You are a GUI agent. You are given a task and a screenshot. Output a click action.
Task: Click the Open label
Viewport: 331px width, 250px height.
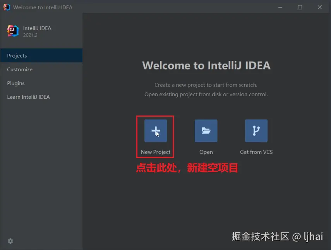click(x=206, y=152)
